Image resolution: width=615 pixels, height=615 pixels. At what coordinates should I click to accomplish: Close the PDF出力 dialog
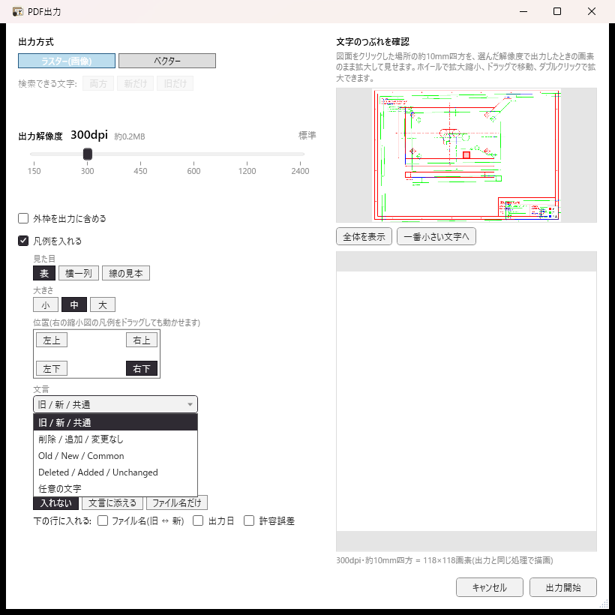click(592, 11)
